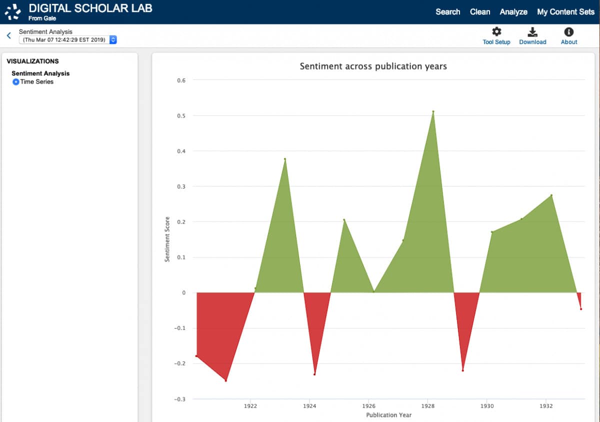Viewport: 600px width, 422px height.
Task: Click the Clean menu link
Action: click(x=480, y=11)
